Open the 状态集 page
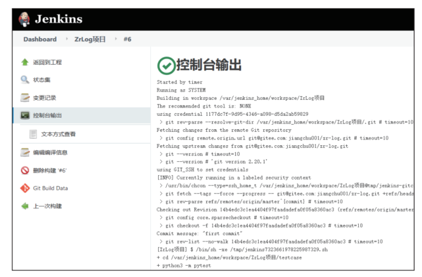 point(42,80)
